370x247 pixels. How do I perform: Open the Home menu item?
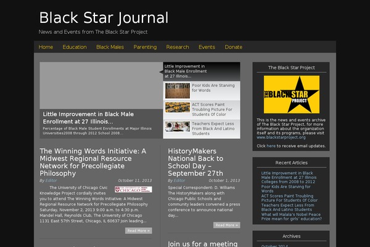tap(46, 47)
